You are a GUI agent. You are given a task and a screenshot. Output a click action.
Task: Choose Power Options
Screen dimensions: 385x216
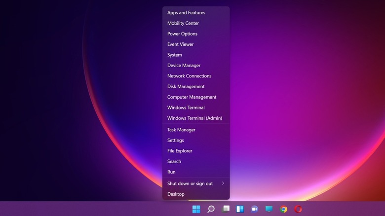(182, 34)
